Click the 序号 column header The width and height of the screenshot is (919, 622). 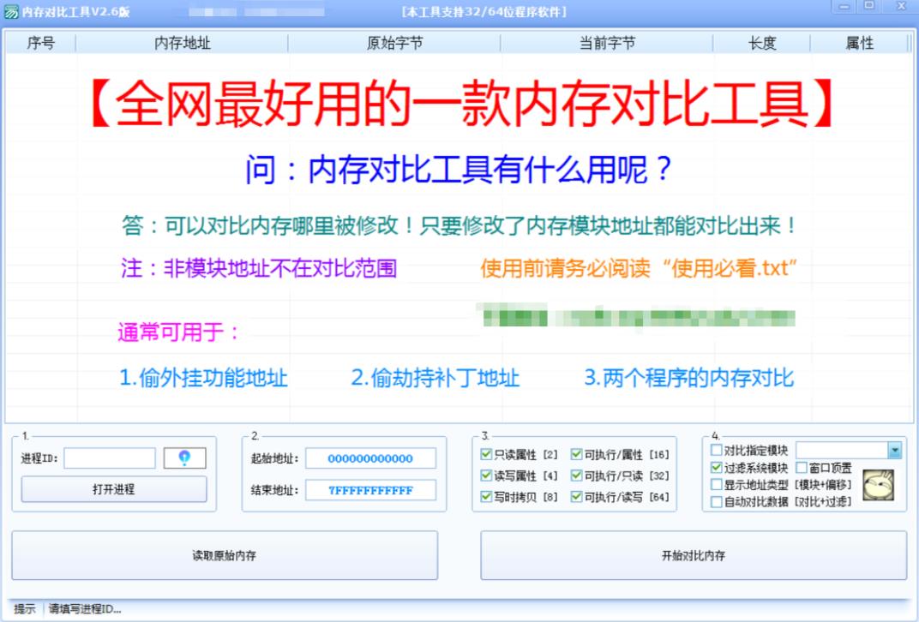click(x=40, y=43)
